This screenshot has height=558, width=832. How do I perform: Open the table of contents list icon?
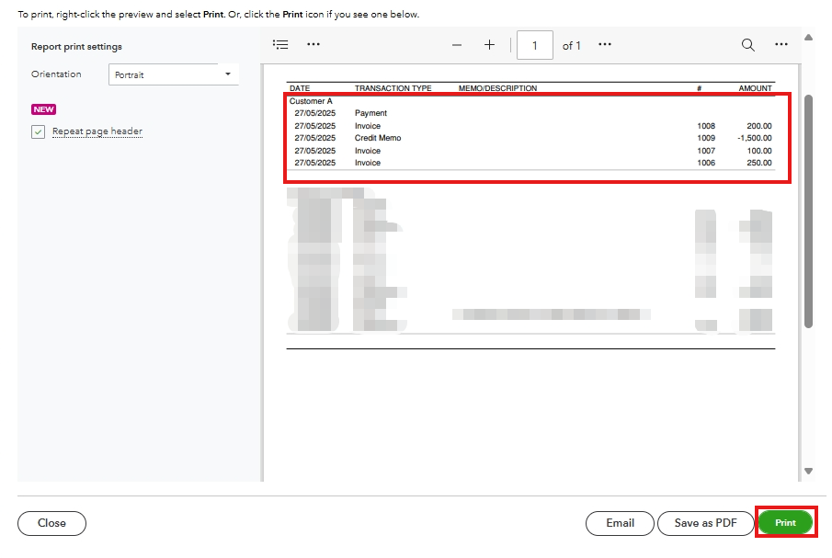[280, 44]
